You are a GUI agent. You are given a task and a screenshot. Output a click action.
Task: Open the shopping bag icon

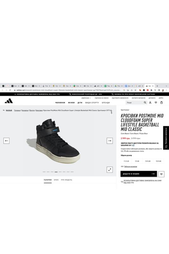click(161, 103)
